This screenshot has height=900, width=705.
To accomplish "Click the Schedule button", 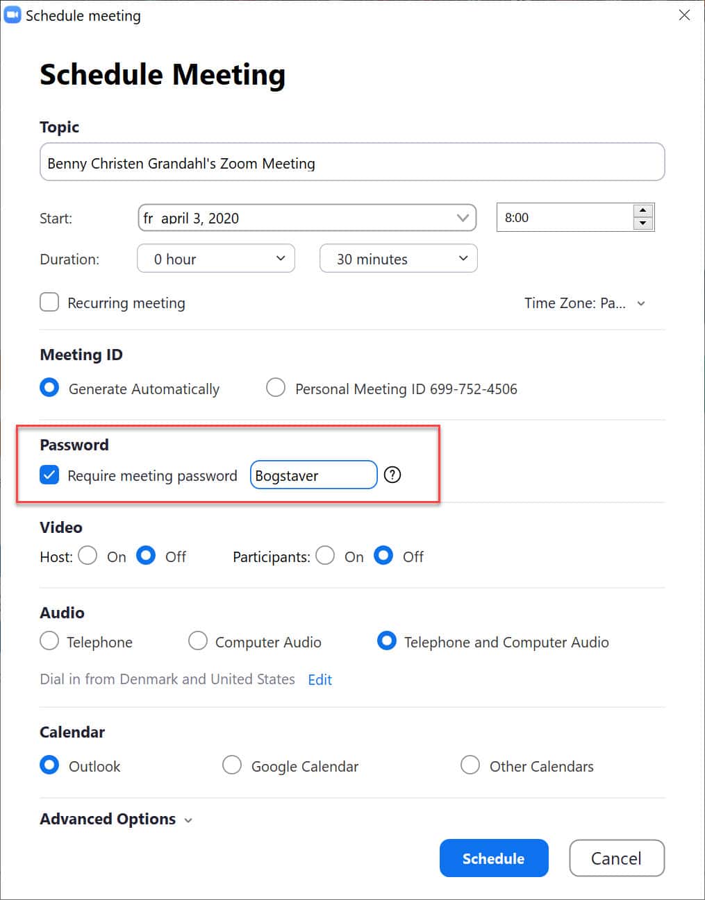I will tap(494, 858).
